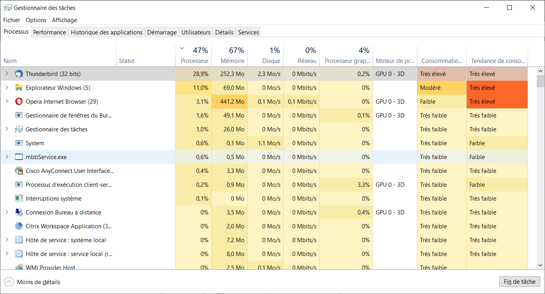Expand Hôte de service : système local

[x=6, y=240]
